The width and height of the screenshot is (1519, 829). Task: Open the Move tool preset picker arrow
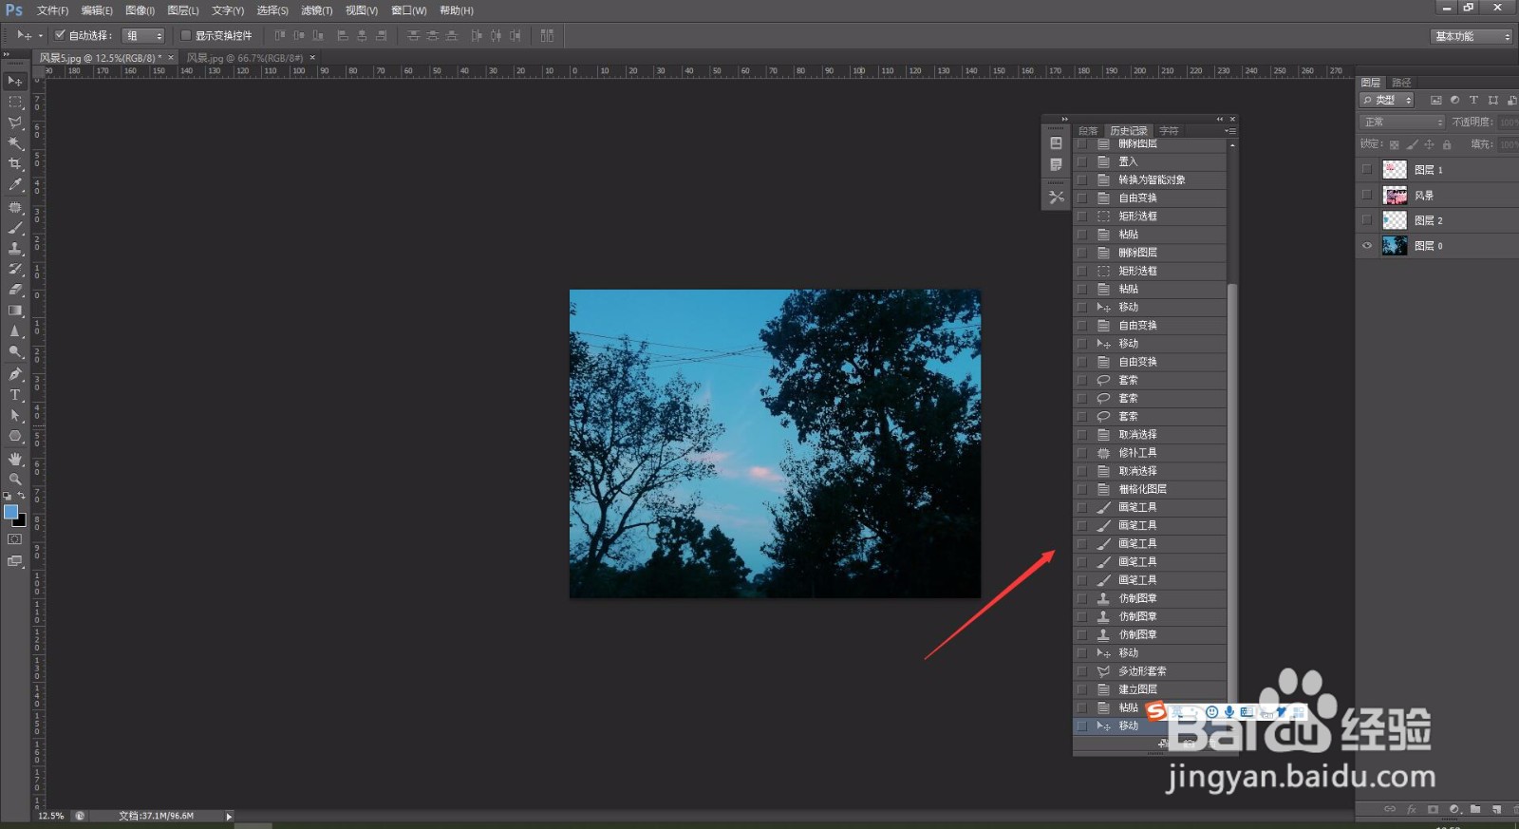point(41,36)
